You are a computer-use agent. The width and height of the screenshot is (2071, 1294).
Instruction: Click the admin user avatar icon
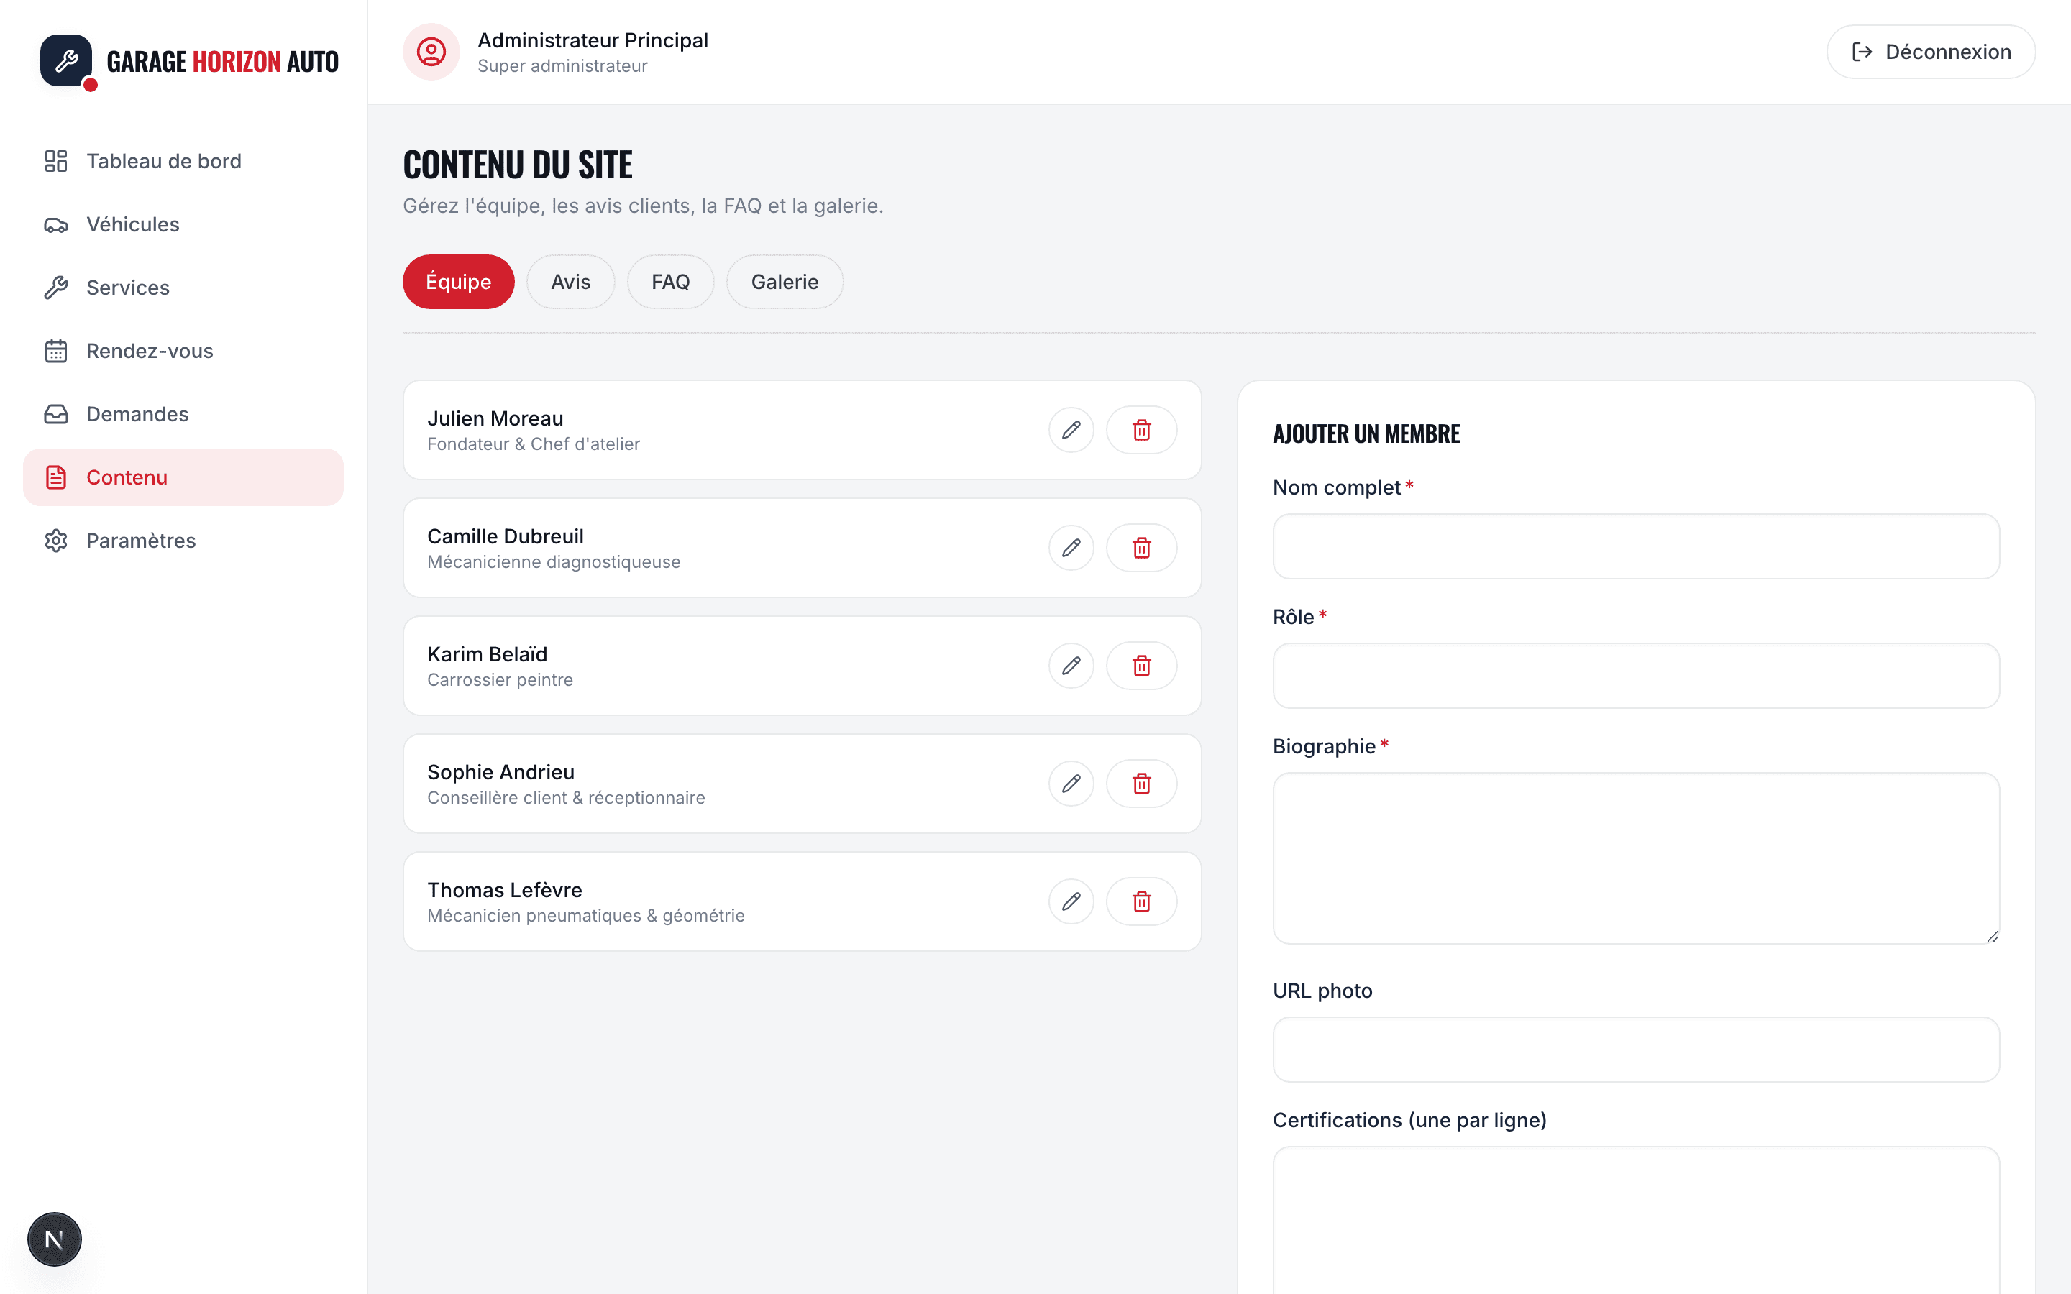tap(431, 52)
